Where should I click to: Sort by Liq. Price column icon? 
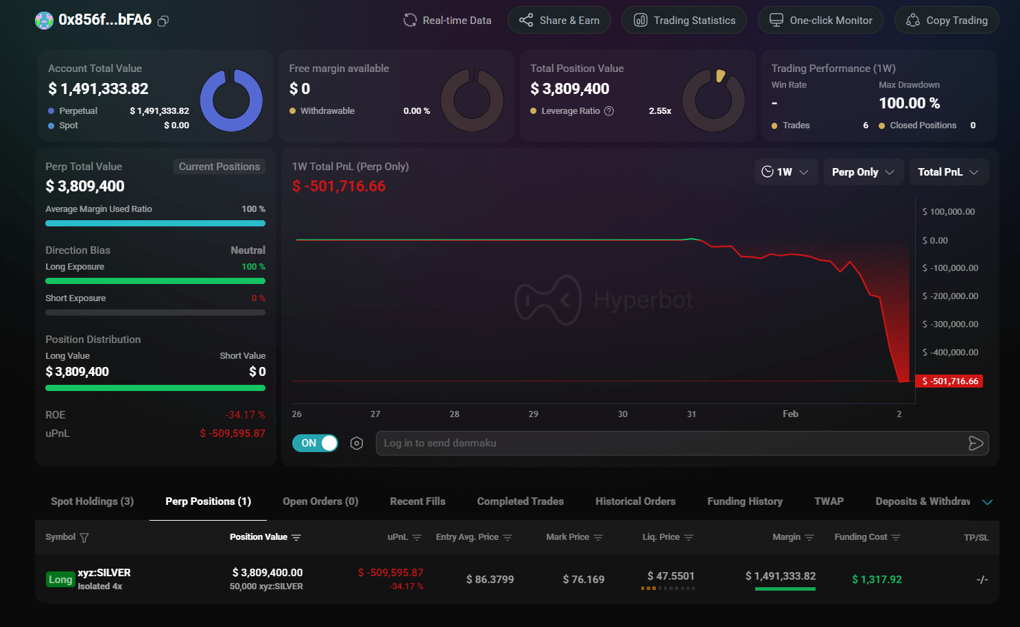point(689,538)
